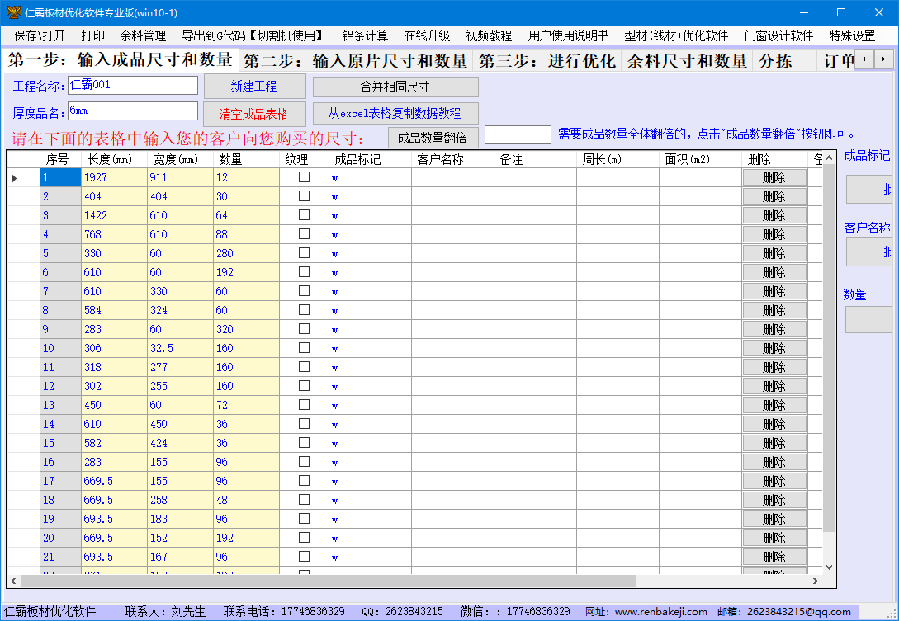Click the vertical scrollbar down arrow
Screen dimensions: 899x621
pos(830,567)
